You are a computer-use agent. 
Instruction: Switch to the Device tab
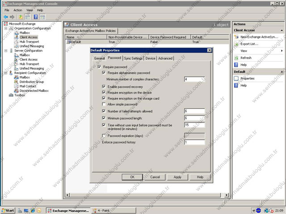[150, 58]
